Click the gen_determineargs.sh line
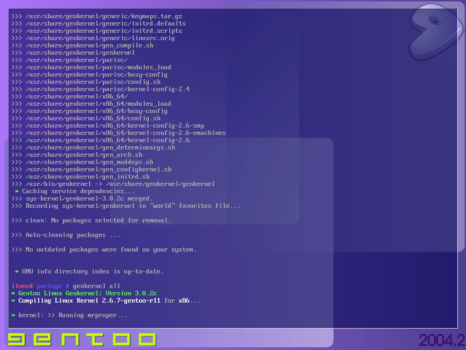The image size is (466, 350). pos(93,148)
